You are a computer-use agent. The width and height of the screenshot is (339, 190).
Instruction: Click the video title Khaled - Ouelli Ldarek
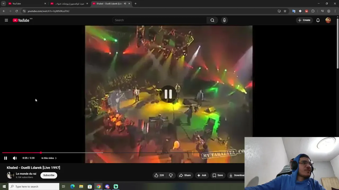(x=33, y=168)
